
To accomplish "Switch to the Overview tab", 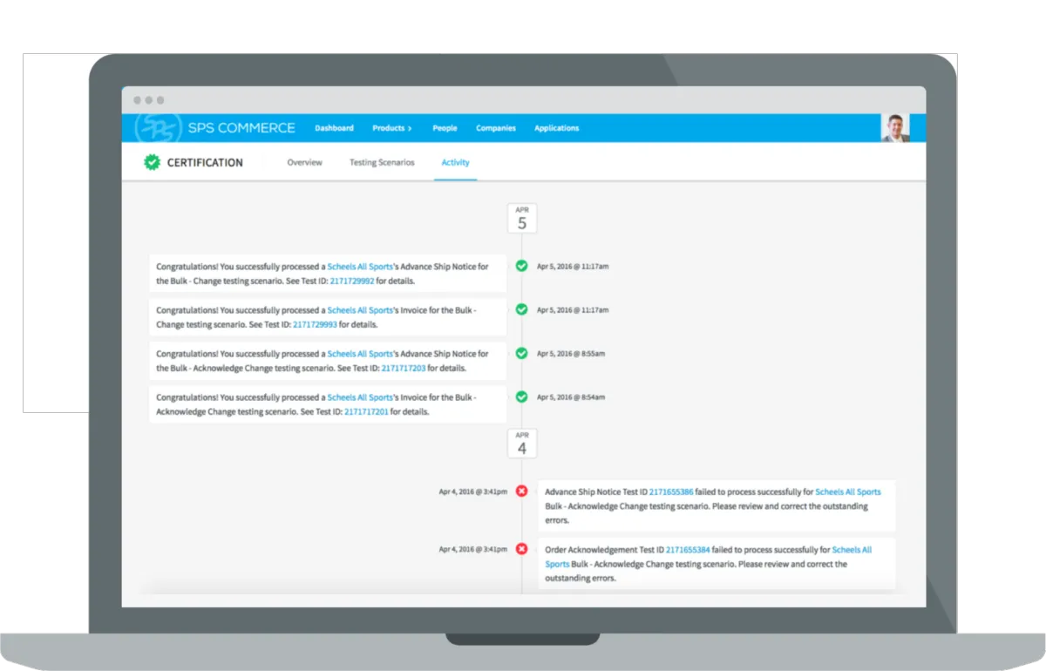I will point(304,162).
